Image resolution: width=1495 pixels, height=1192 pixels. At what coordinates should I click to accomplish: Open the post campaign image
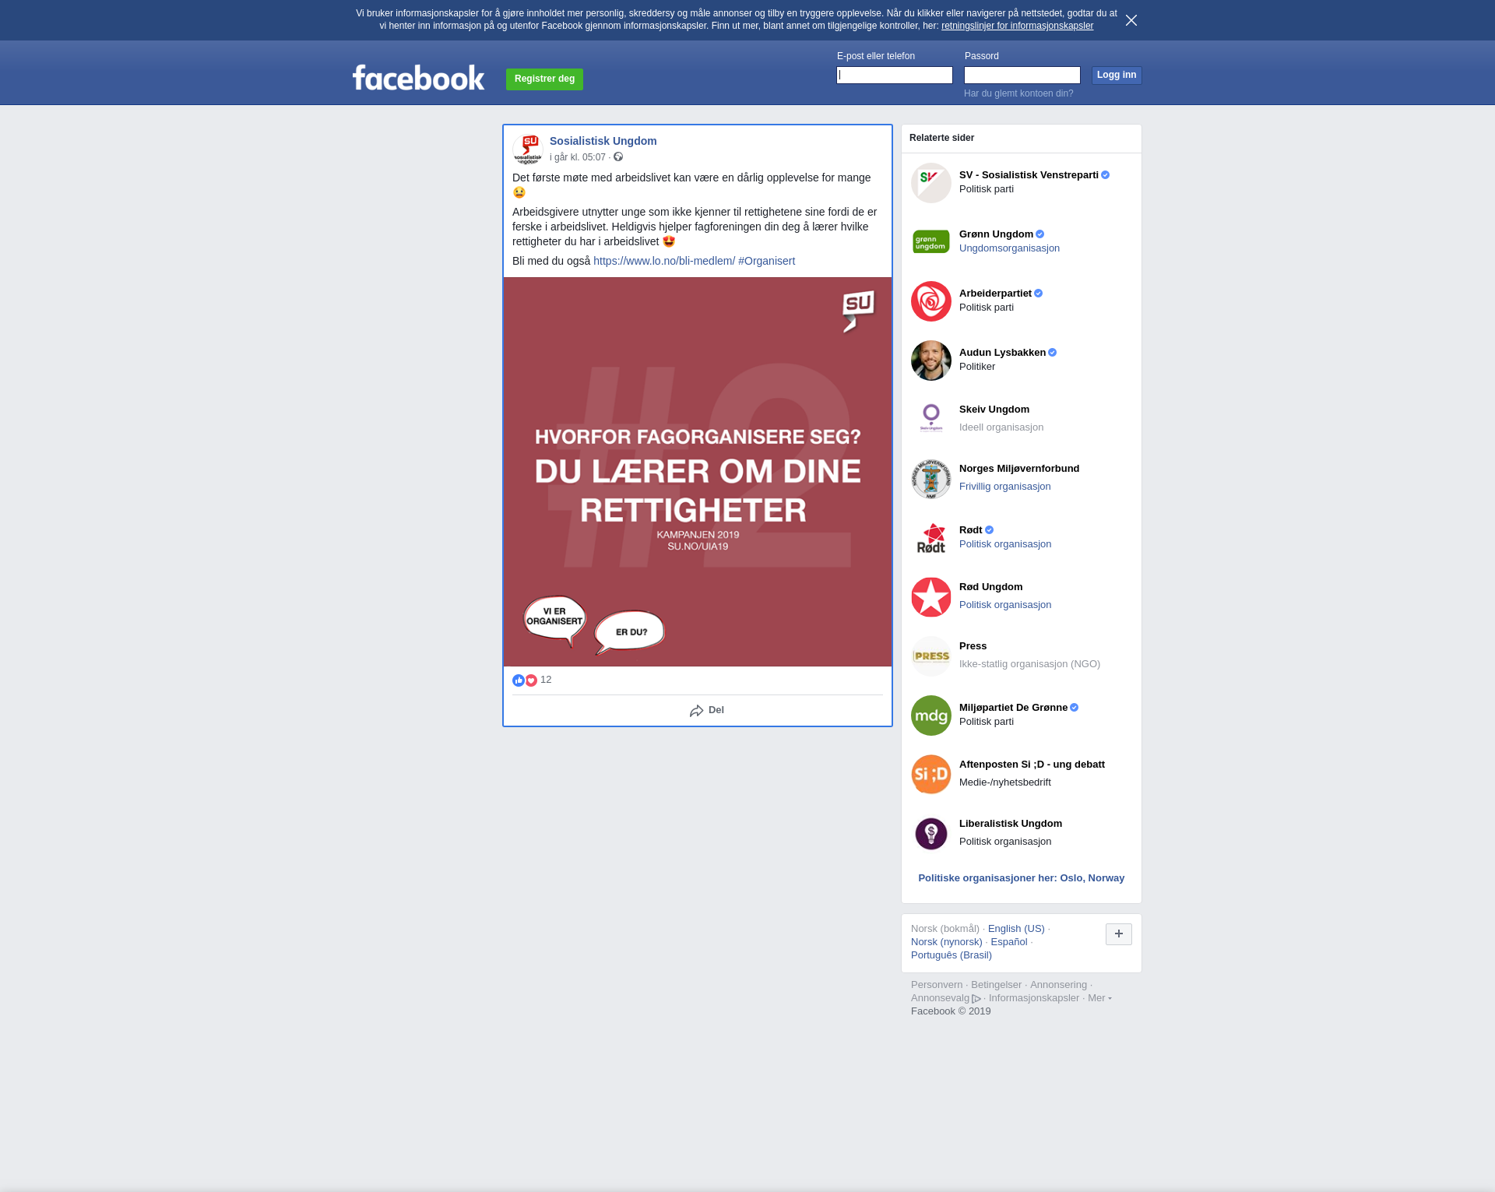click(698, 472)
